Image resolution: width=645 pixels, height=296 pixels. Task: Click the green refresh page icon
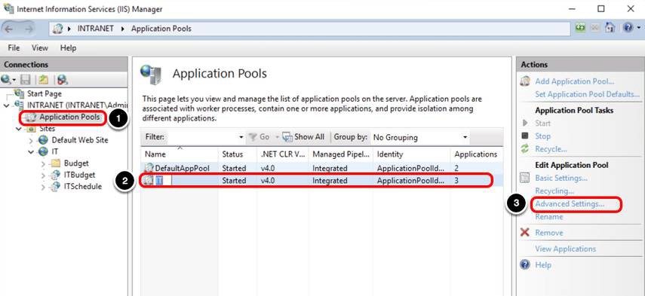(x=580, y=29)
